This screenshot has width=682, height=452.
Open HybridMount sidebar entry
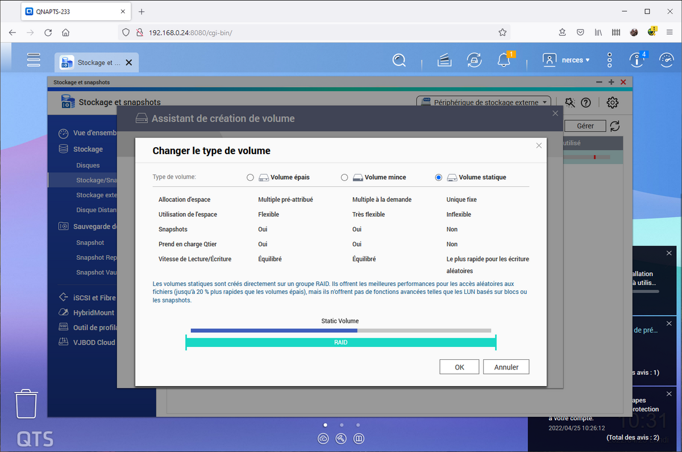(88, 312)
